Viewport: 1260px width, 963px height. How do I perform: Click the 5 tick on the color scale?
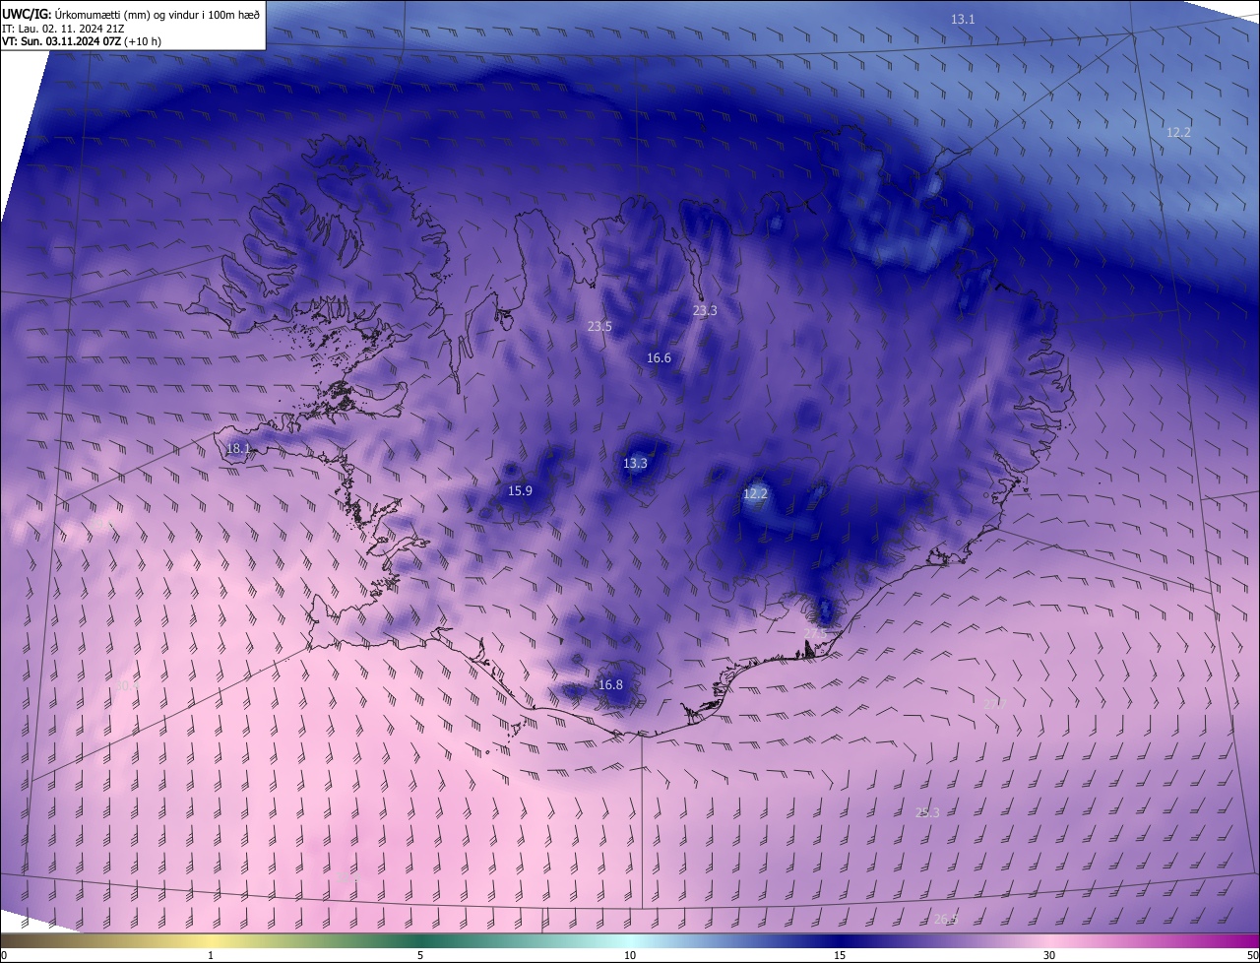point(420,955)
